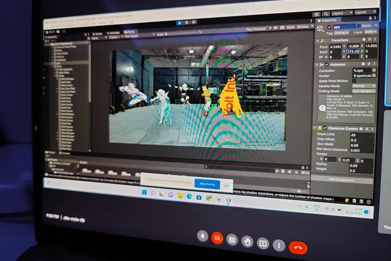The width and height of the screenshot is (391, 261).
Task: Switch to the Console tab
Action: pos(64,153)
